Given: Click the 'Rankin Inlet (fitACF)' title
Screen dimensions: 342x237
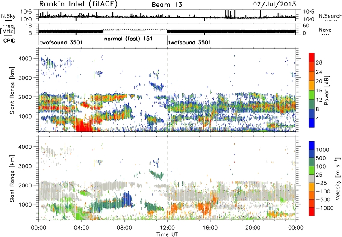Looking at the screenshot, I should (x=78, y=4).
